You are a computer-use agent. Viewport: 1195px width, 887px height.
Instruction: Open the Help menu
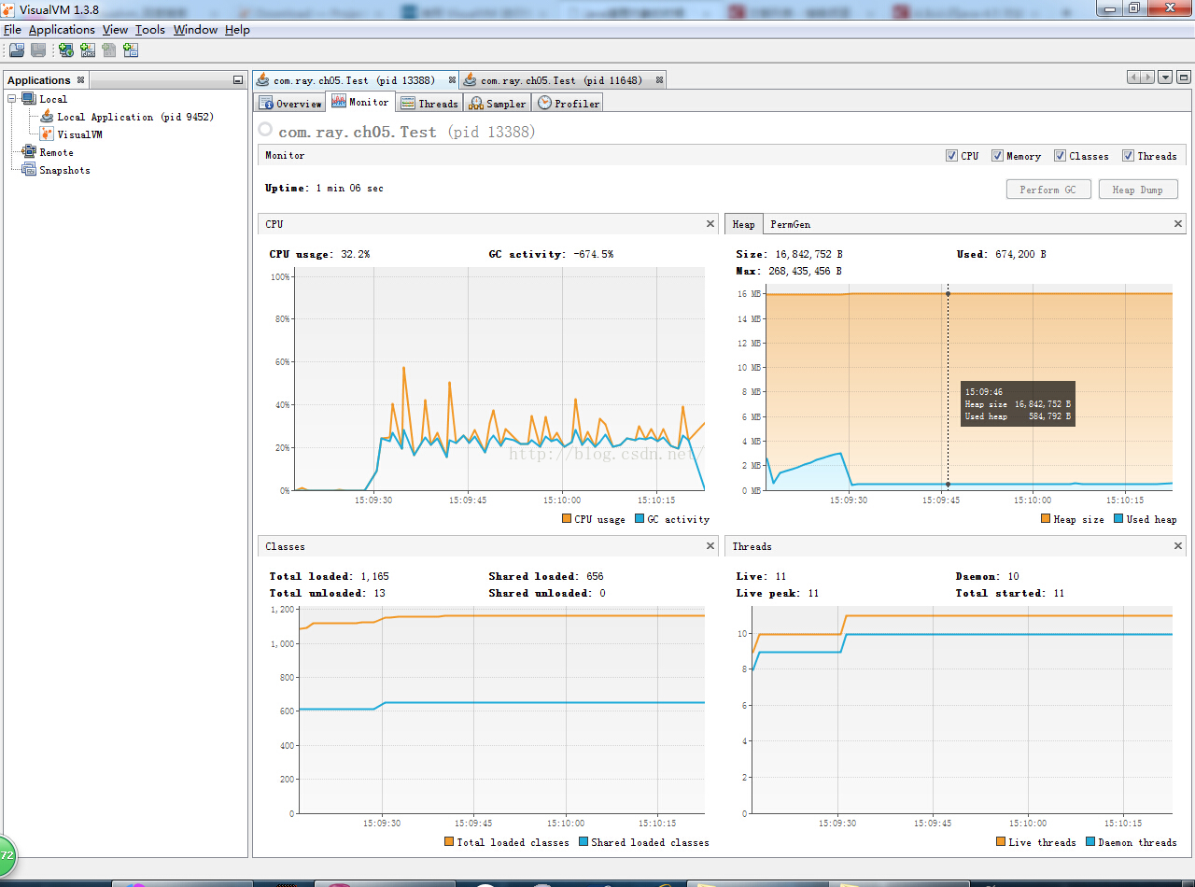[x=237, y=30]
